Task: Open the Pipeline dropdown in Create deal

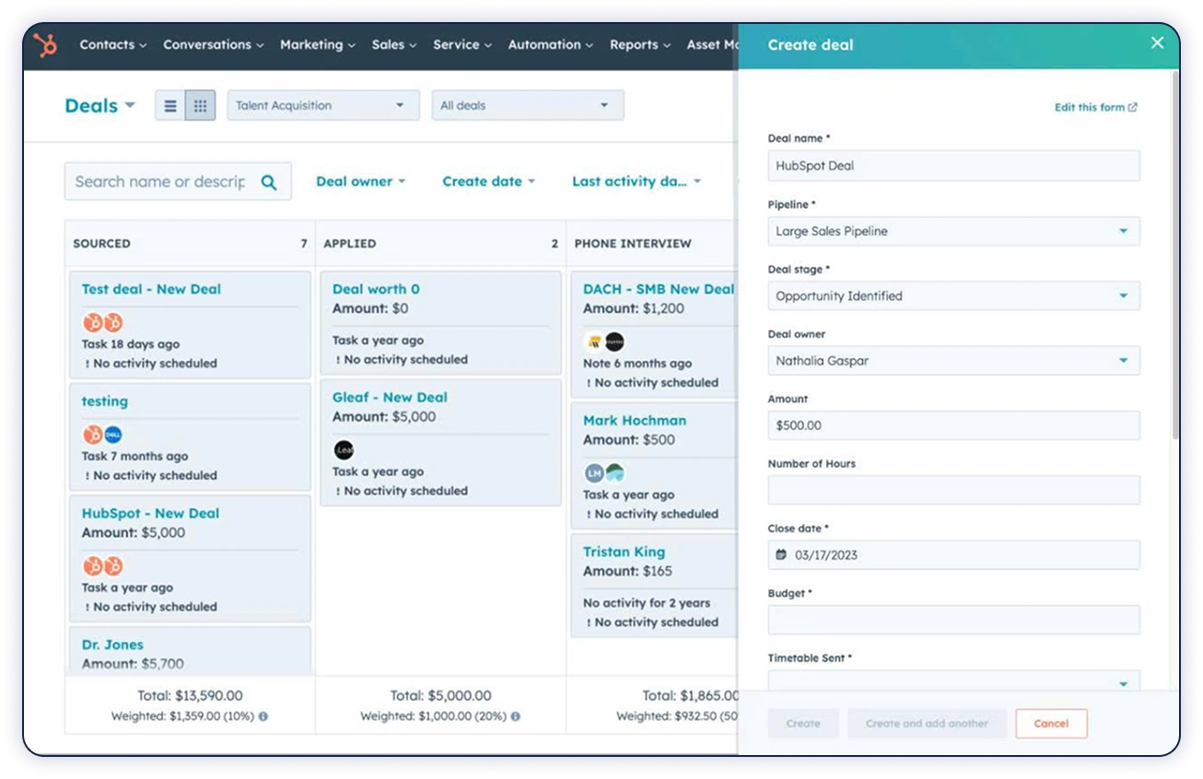Action: click(953, 231)
